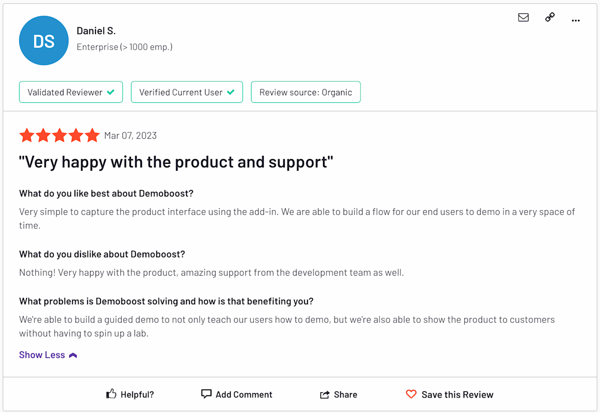
Task: Click the envelope email icon
Action: click(523, 17)
